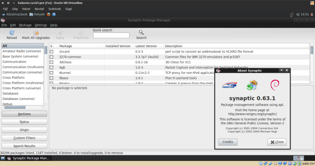Image resolution: width=315 pixels, height=166 pixels.
Task: Roll up the About Synaptic dialog
Action: pyautogui.click(x=282, y=70)
